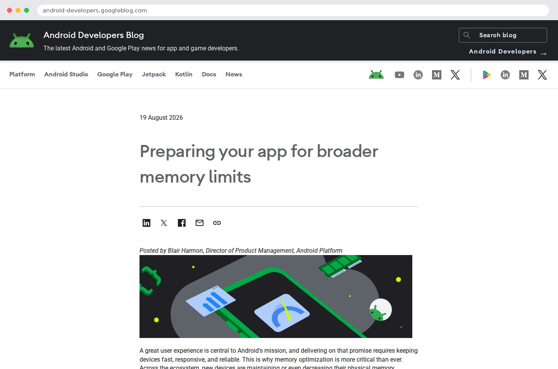Click the search magnifier icon
This screenshot has height=369, width=558.
click(467, 35)
